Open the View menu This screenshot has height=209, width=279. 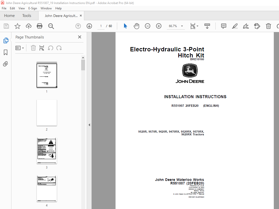(22, 8)
